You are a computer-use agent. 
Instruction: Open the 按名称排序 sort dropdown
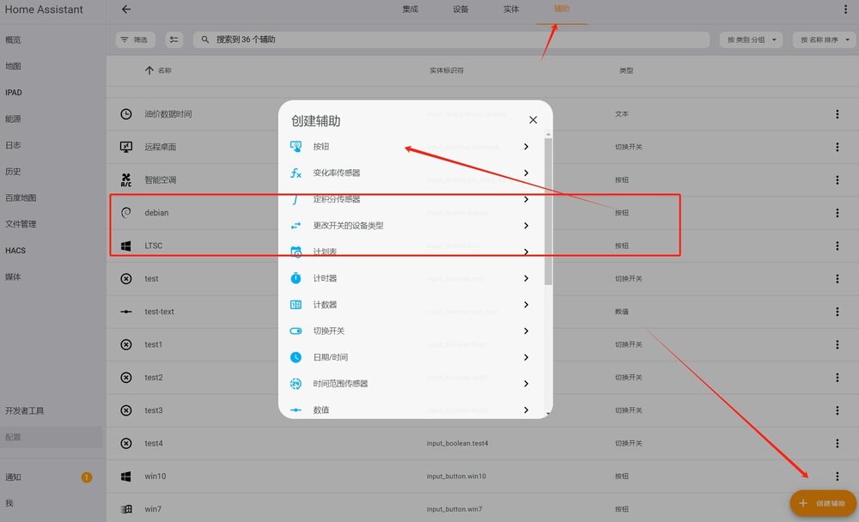click(x=825, y=39)
